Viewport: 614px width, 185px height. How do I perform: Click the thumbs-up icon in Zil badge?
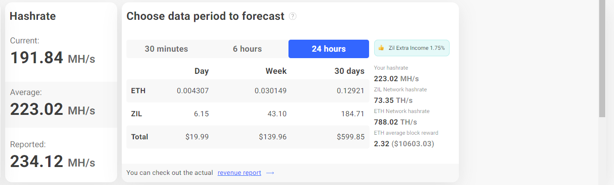[x=381, y=48]
